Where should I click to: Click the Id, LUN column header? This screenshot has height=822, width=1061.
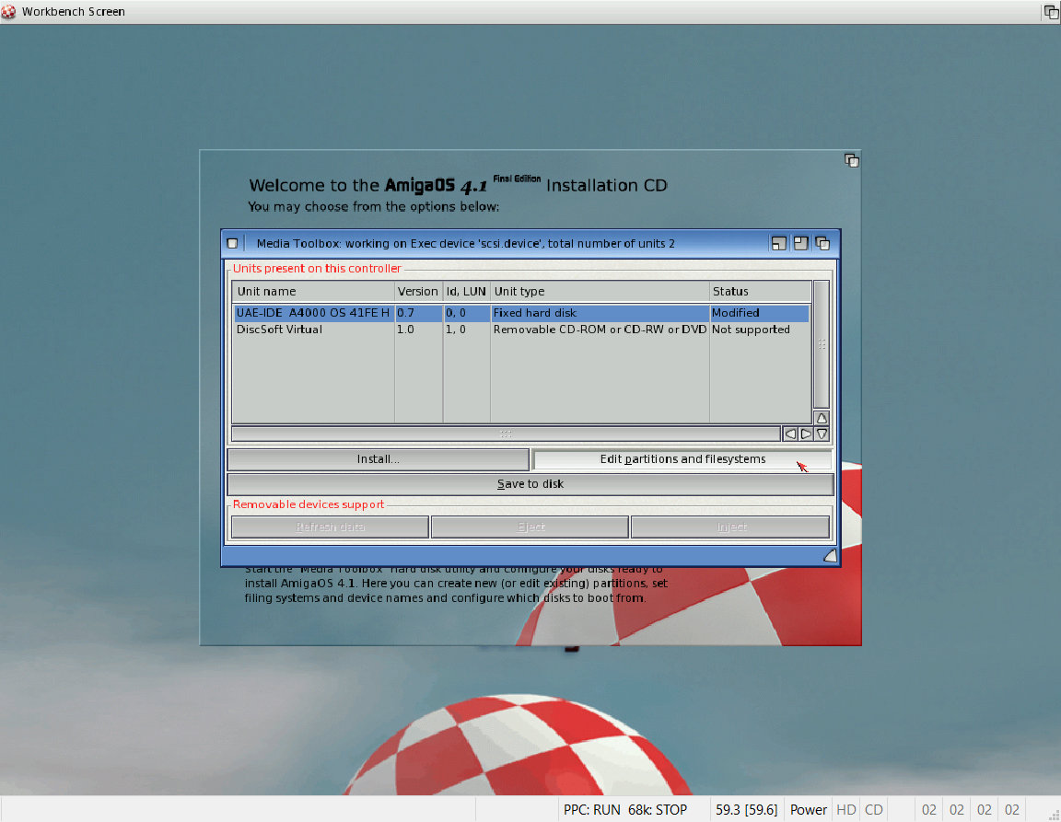[466, 292]
